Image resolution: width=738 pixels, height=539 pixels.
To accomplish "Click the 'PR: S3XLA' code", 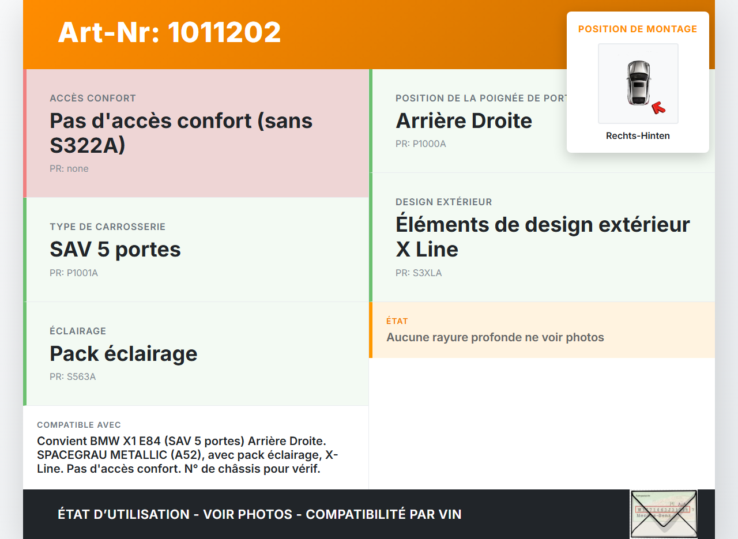I will pyautogui.click(x=419, y=273).
